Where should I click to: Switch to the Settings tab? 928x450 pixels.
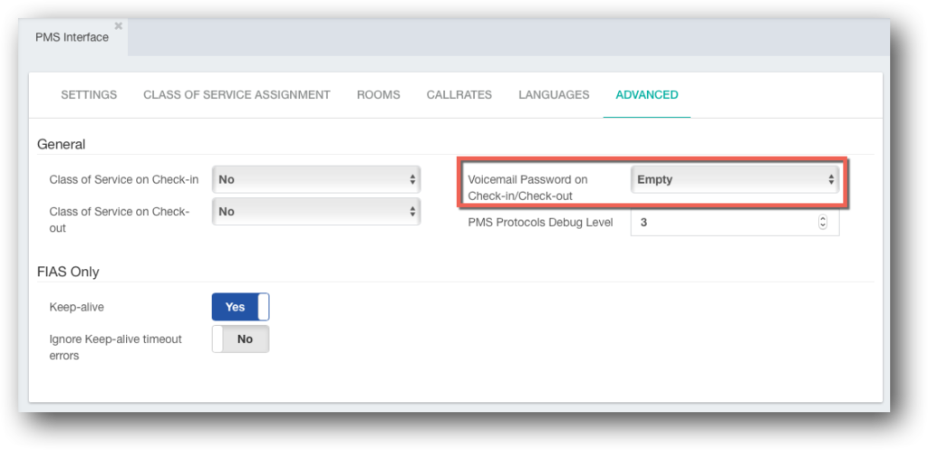click(x=89, y=94)
